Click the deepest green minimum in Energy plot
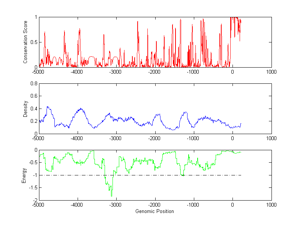300x225 pixels. (111, 196)
